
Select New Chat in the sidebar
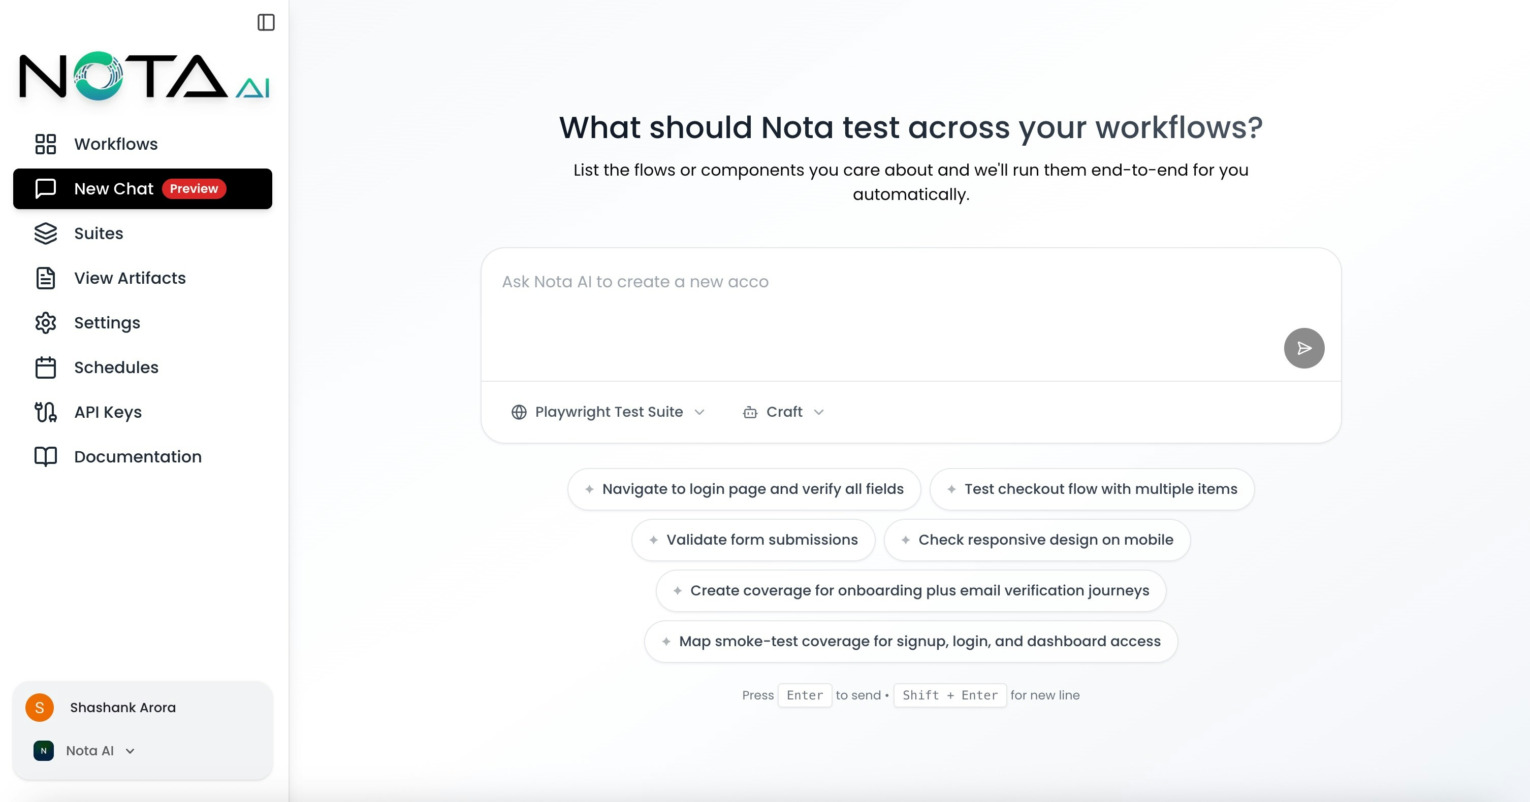(x=113, y=188)
